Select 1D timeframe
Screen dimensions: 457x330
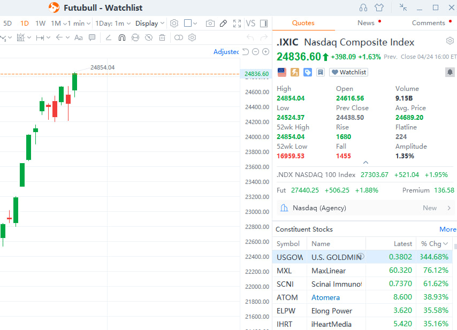click(x=25, y=24)
